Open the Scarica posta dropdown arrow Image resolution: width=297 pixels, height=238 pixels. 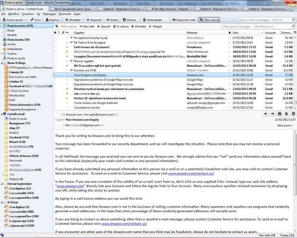(25, 20)
